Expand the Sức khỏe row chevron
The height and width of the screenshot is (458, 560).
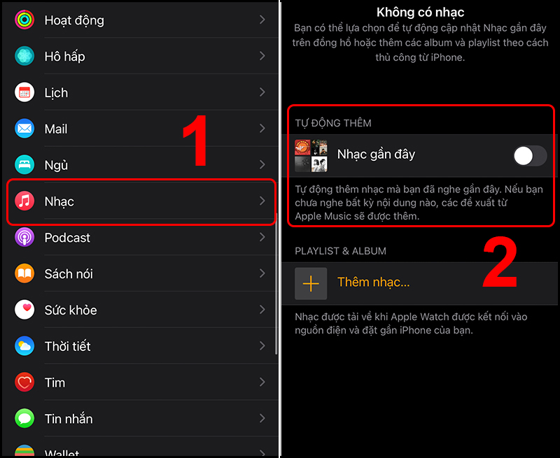point(262,310)
